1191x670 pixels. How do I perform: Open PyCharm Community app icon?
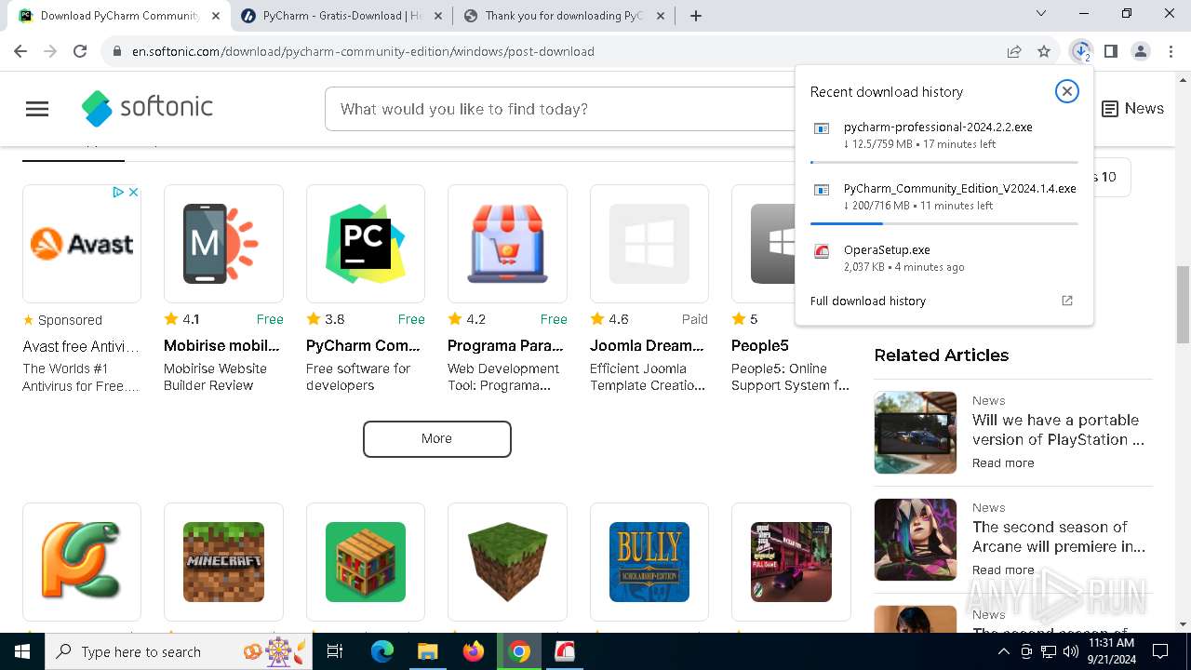click(x=366, y=244)
